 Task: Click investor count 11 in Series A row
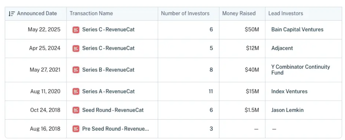(x=211, y=92)
